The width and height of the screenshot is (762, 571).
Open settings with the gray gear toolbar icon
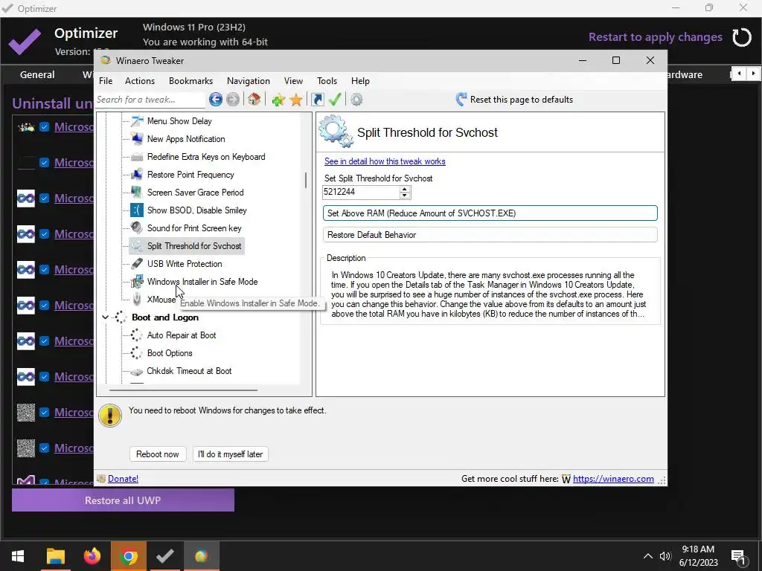(x=356, y=100)
